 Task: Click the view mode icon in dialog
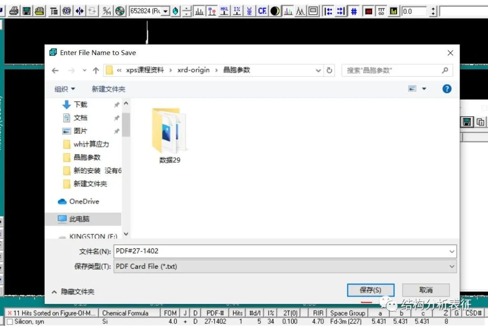point(413,89)
